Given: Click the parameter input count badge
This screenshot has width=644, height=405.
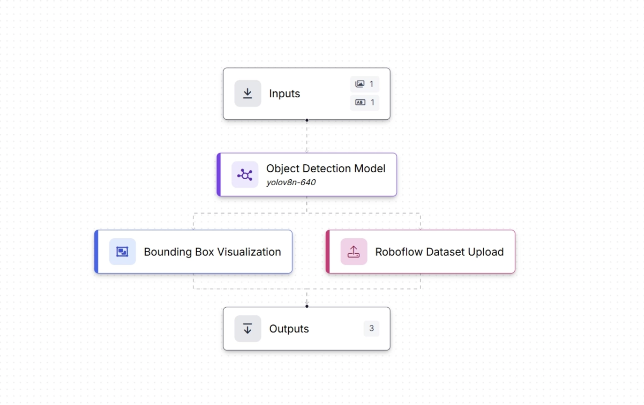Looking at the screenshot, I should (x=364, y=102).
